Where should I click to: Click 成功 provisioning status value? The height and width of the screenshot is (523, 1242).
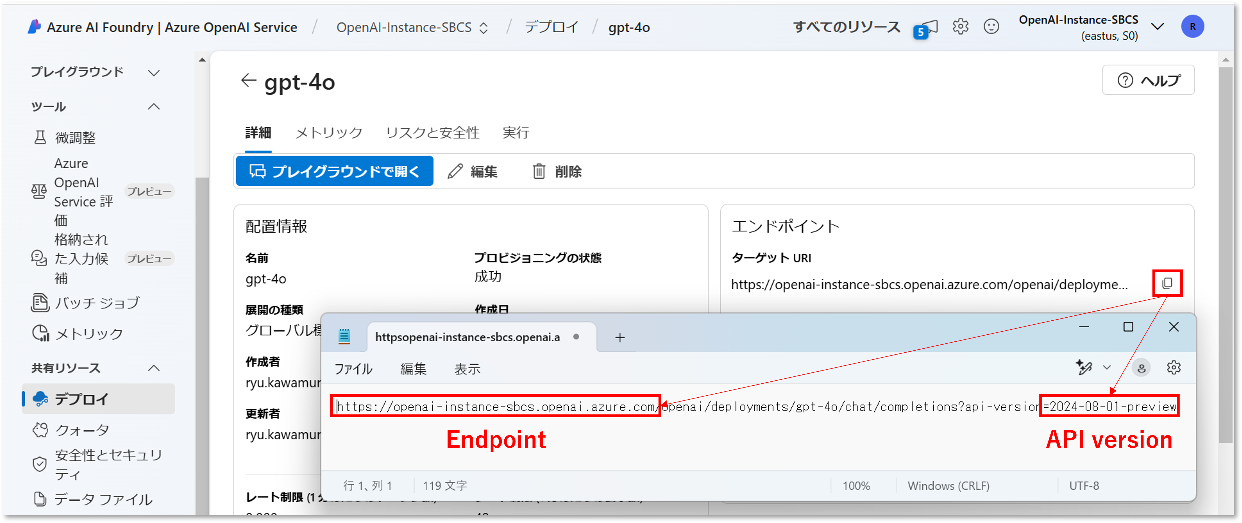point(488,277)
